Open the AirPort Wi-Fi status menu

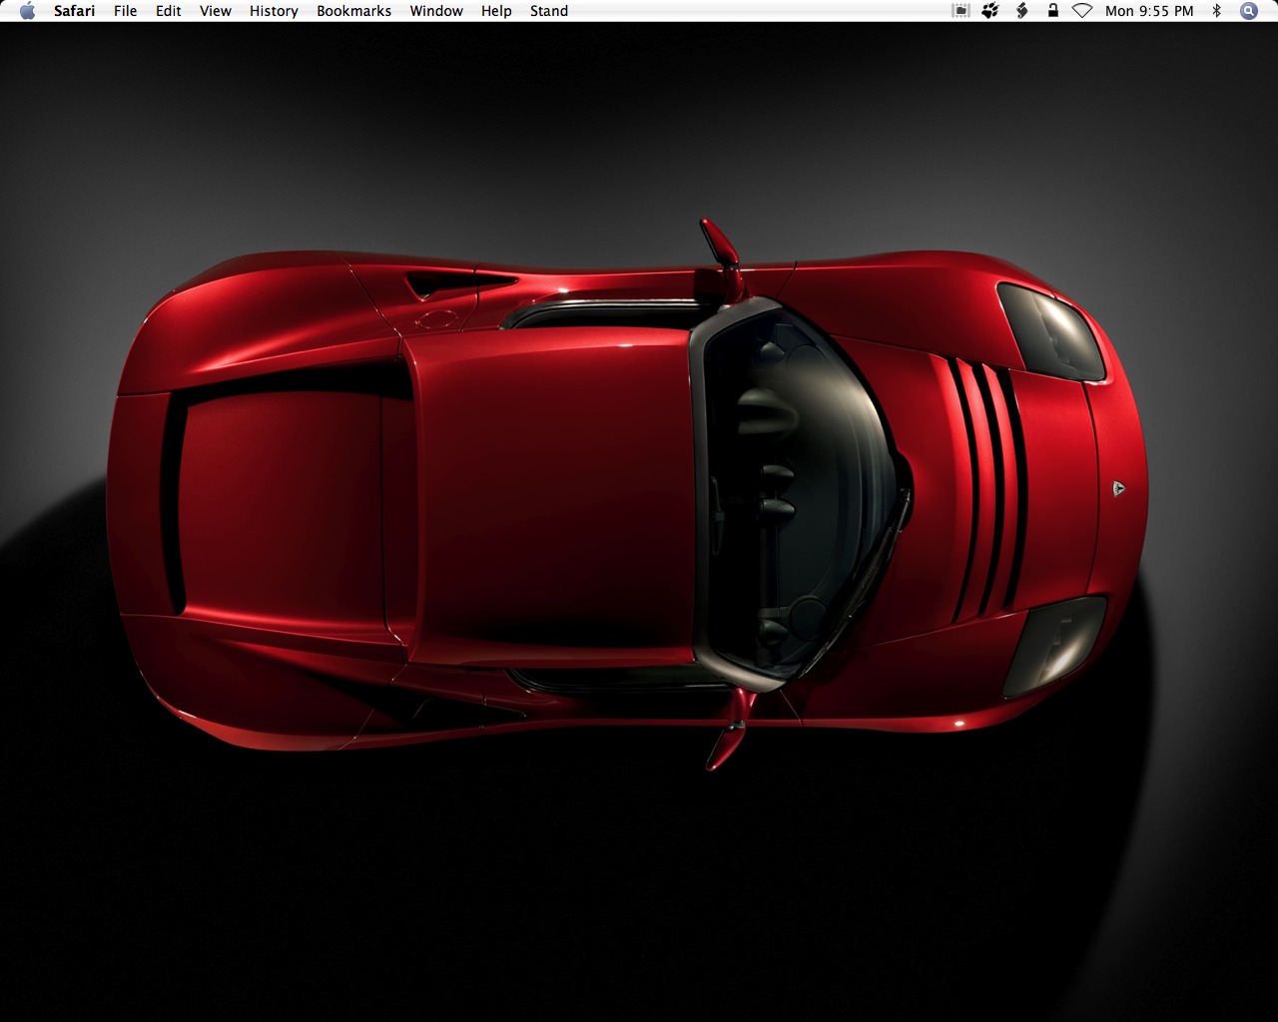pyautogui.click(x=1082, y=11)
